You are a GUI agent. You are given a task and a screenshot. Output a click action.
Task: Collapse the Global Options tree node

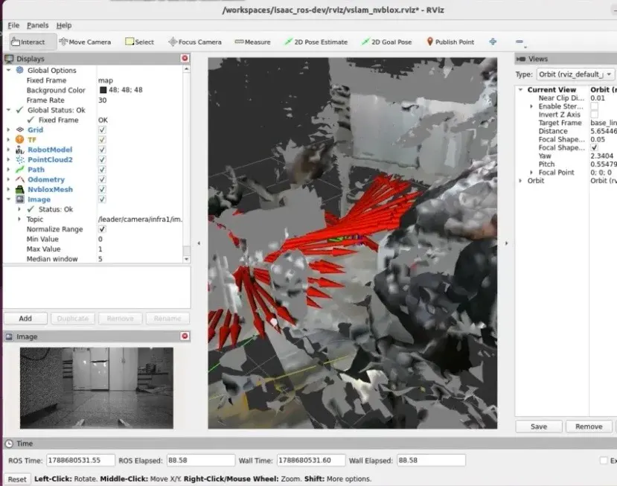(9, 70)
